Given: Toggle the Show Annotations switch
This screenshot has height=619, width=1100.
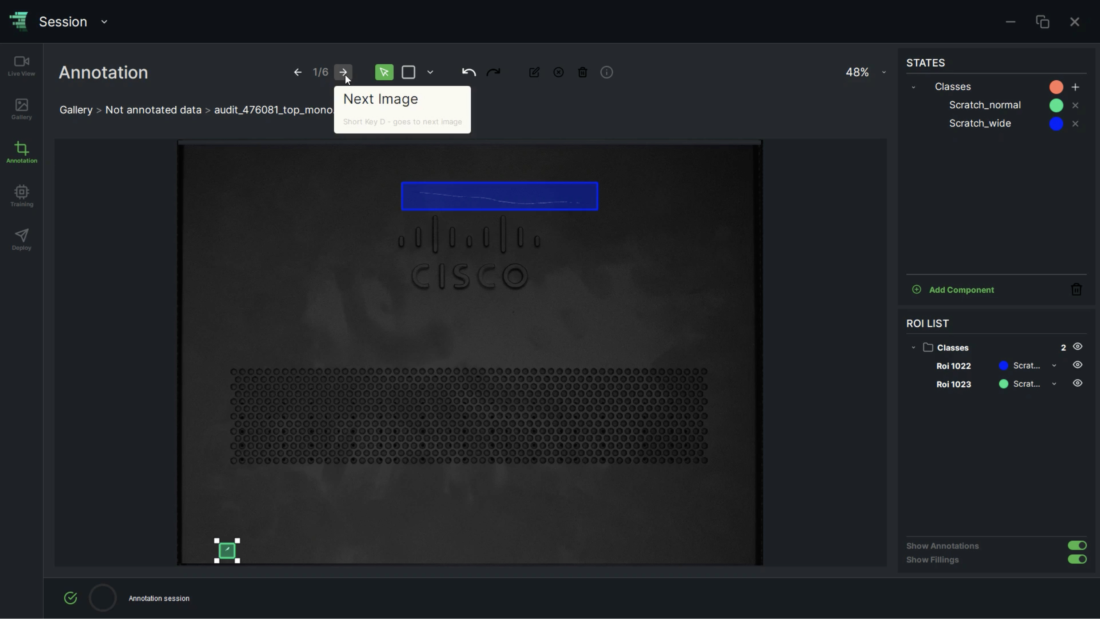Looking at the screenshot, I should (x=1077, y=546).
